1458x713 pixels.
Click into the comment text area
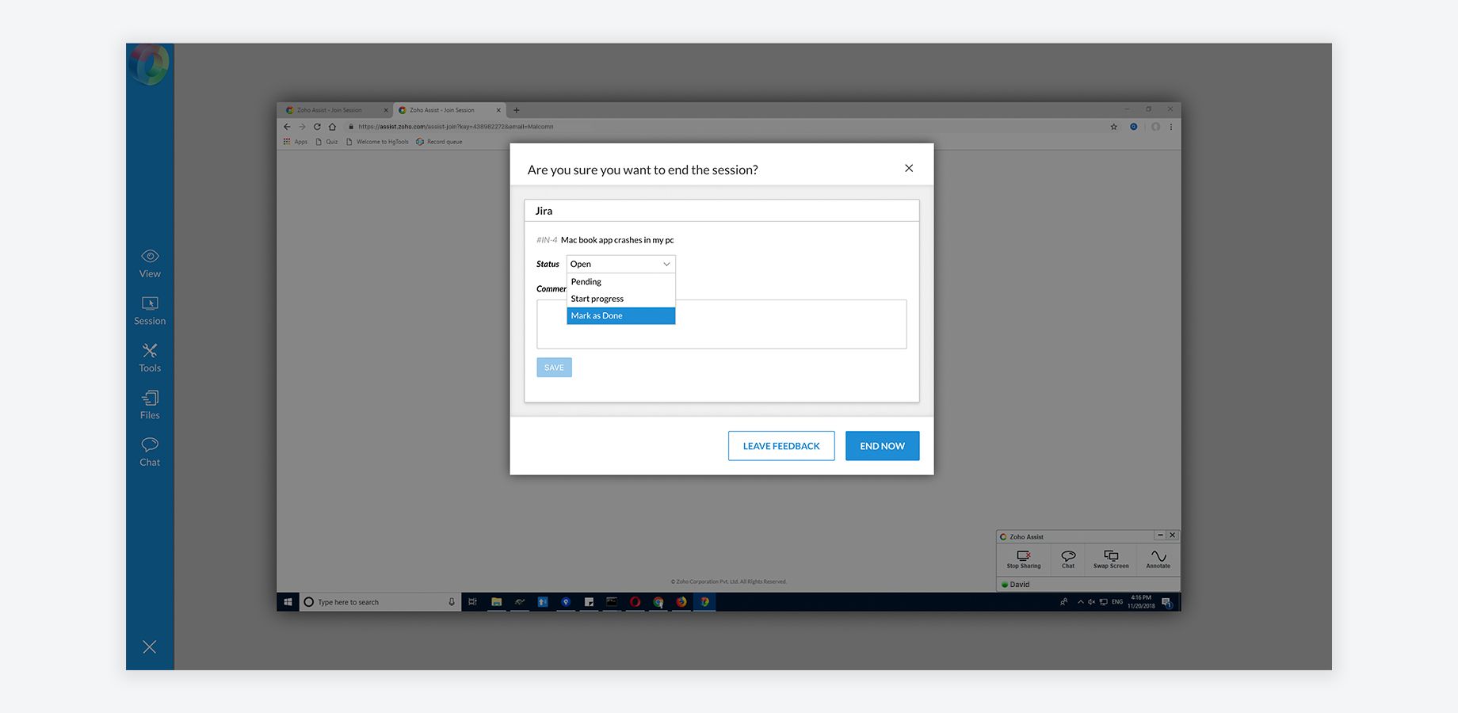coord(721,324)
